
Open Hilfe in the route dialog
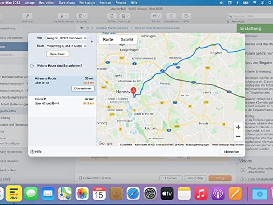[36, 151]
